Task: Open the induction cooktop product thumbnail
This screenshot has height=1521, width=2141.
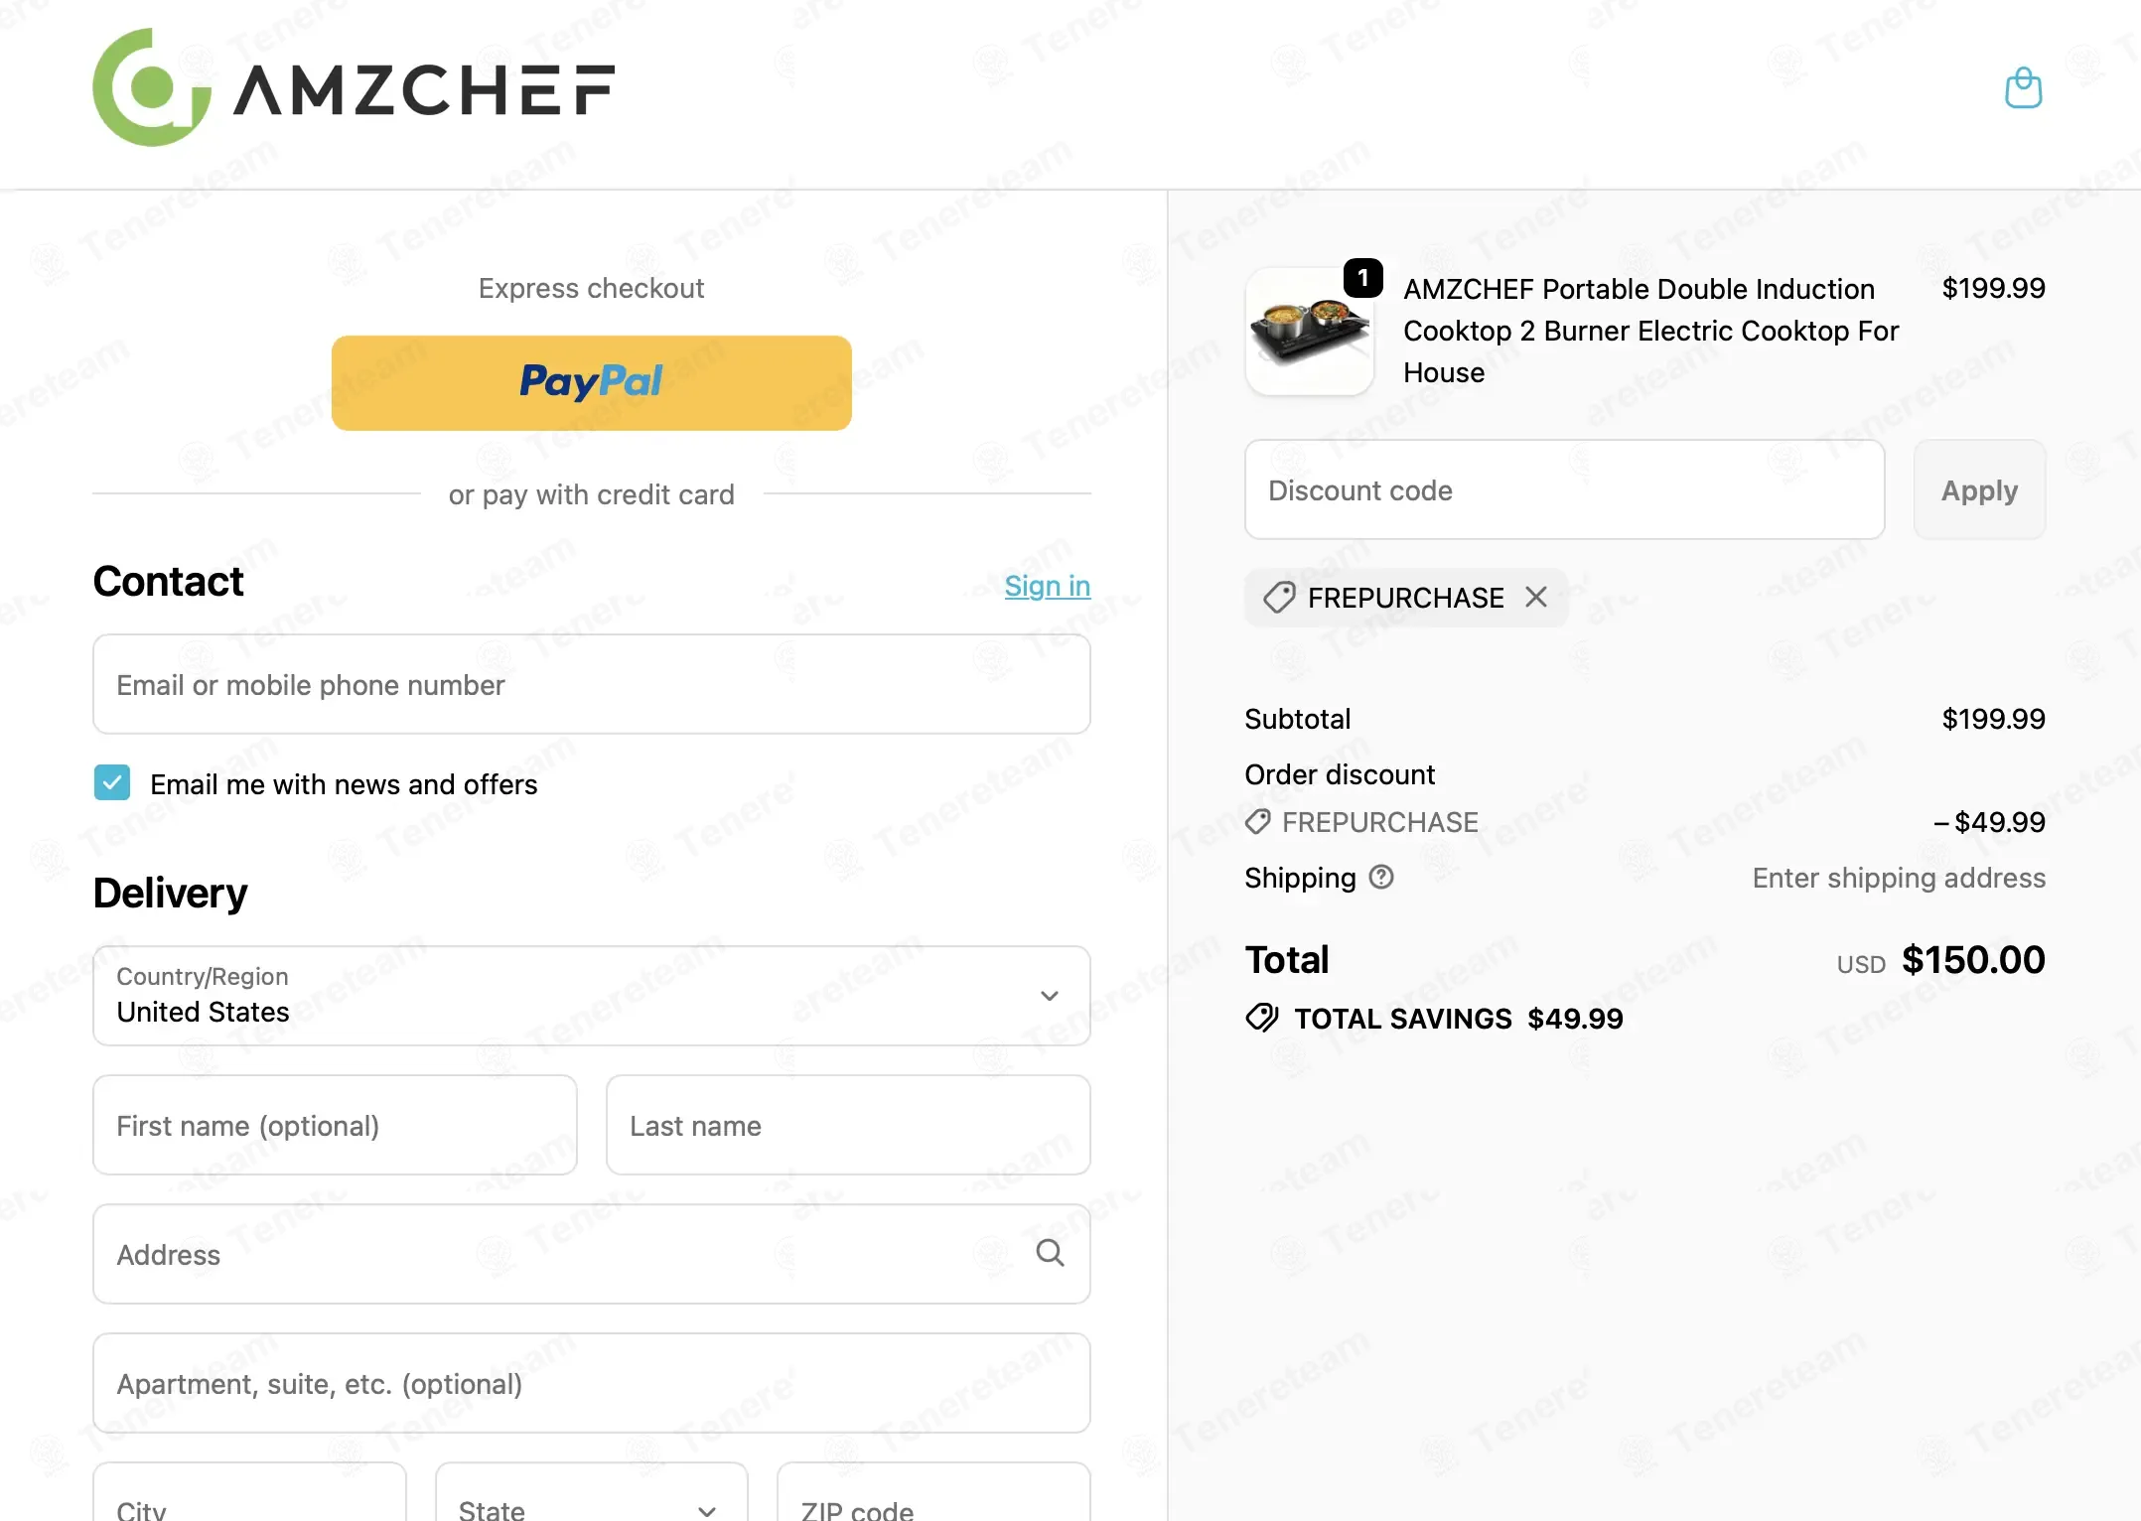Action: [1310, 332]
